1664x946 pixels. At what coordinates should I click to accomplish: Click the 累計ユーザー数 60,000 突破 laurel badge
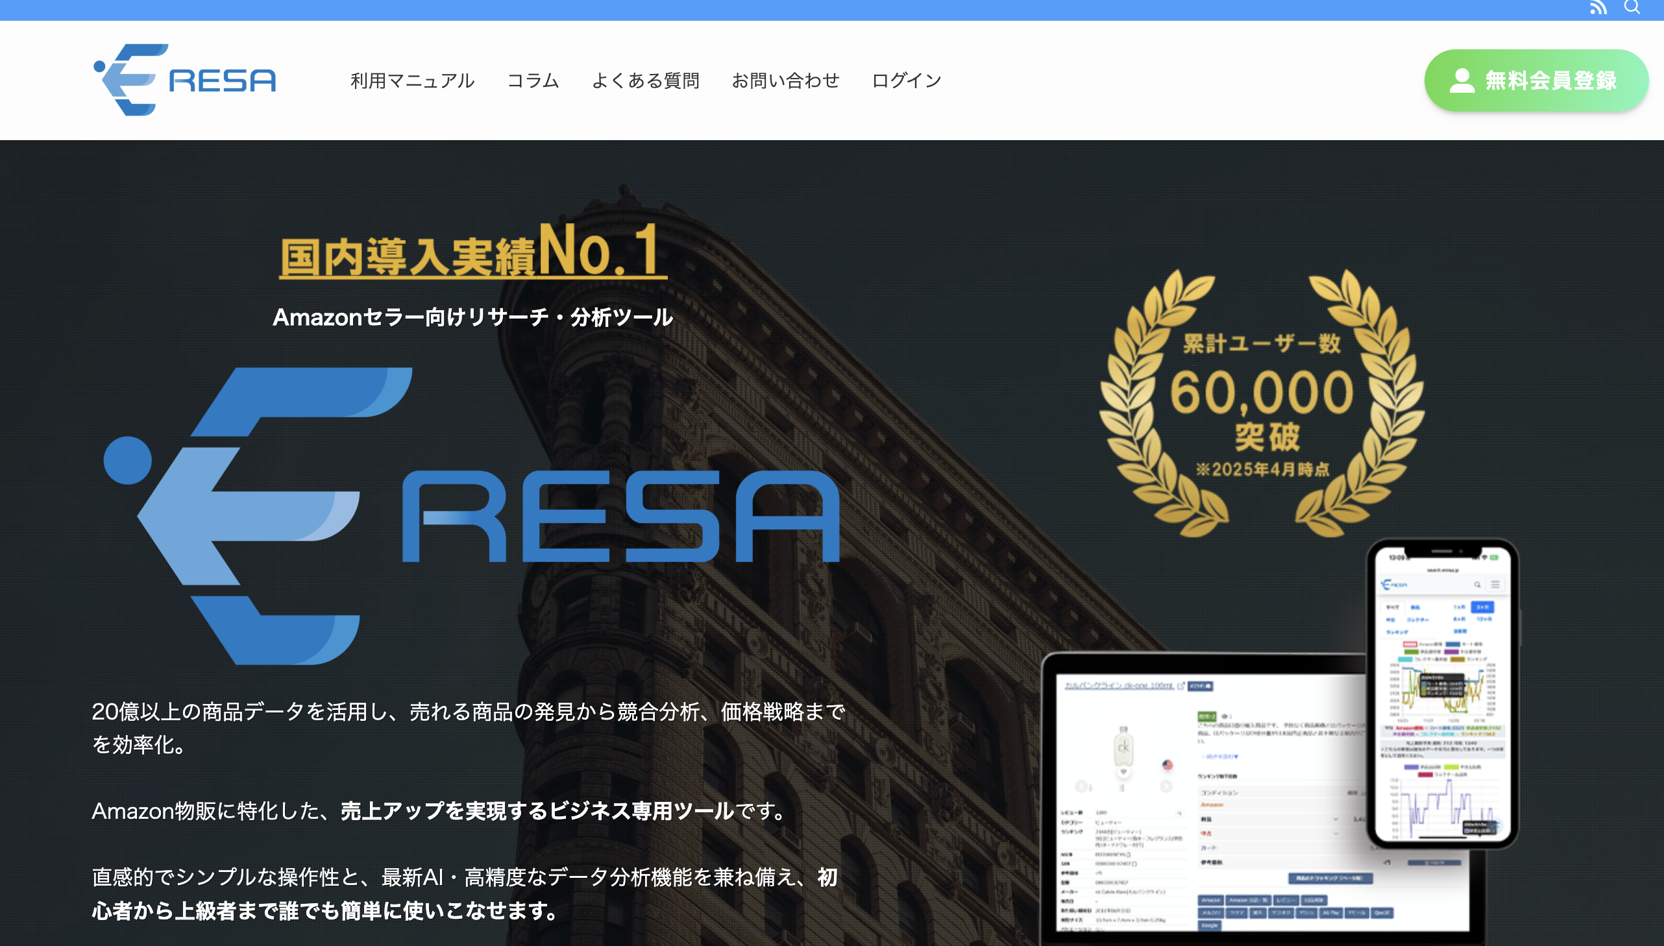(x=1262, y=404)
